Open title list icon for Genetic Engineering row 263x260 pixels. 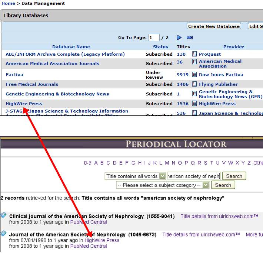pos(194,94)
